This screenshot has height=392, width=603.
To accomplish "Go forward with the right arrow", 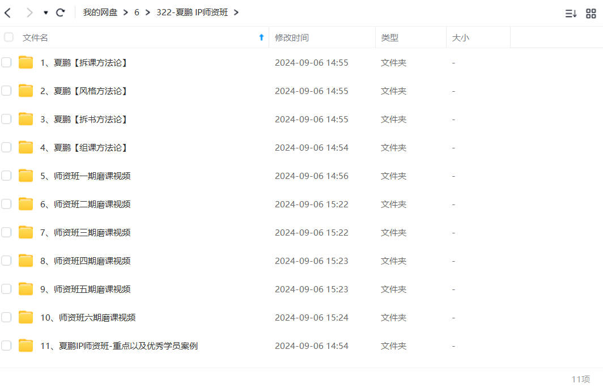I will (x=29, y=12).
